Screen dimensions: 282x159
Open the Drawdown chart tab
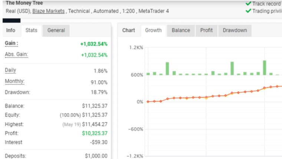click(x=235, y=30)
